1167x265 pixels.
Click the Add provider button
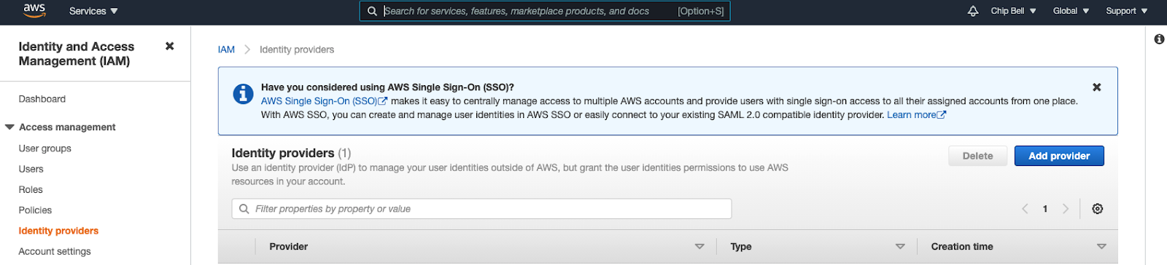1059,156
